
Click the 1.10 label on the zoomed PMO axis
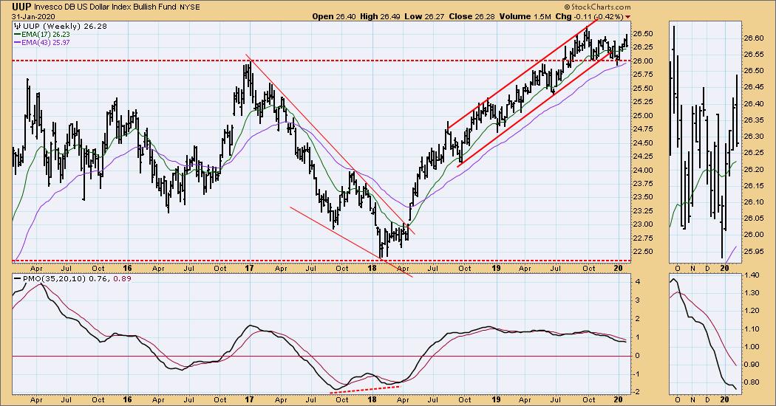coord(752,328)
